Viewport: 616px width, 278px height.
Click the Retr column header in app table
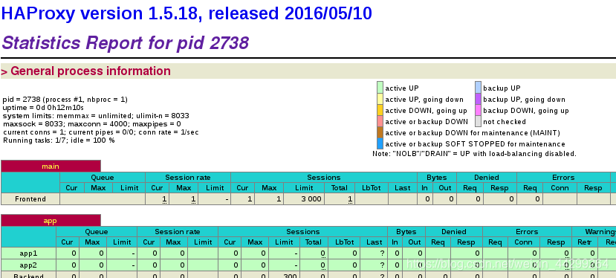tap(585, 242)
